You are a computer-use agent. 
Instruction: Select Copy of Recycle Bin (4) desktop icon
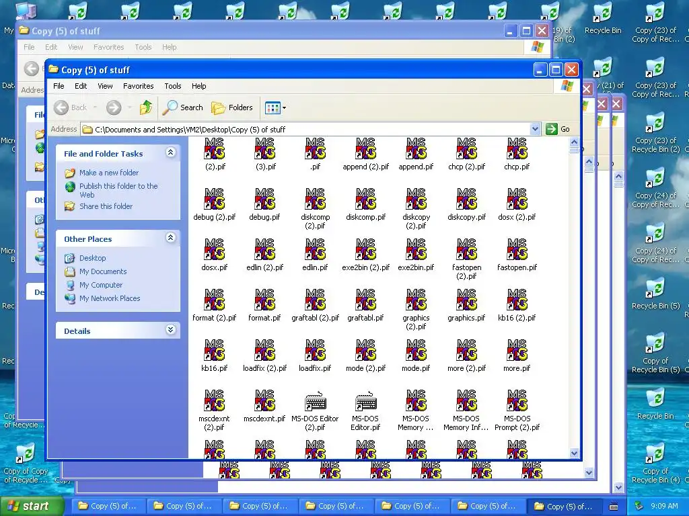[655, 464]
